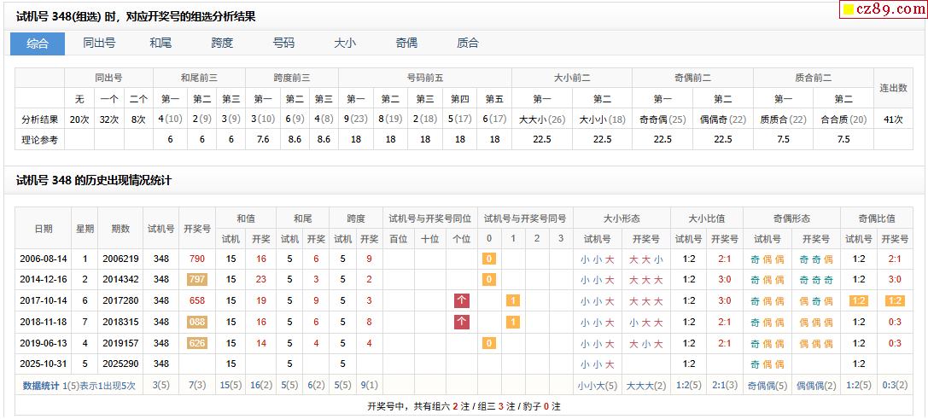The height and width of the screenshot is (419, 928).
Task: Open the 质合 tab
Action: [468, 44]
